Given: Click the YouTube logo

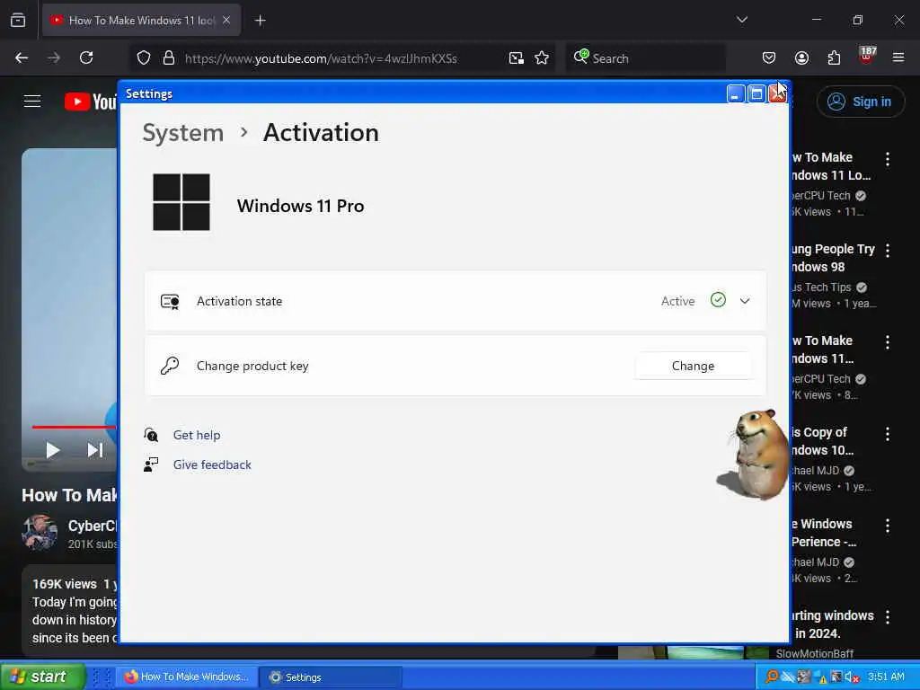Looking at the screenshot, I should coord(90,102).
